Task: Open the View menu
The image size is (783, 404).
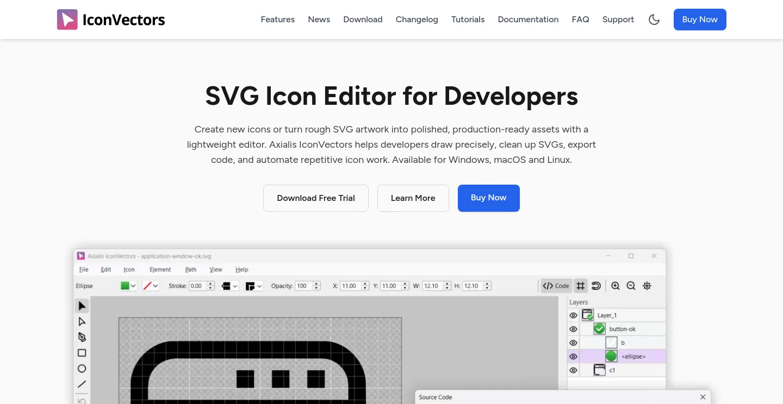Action: [216, 269]
